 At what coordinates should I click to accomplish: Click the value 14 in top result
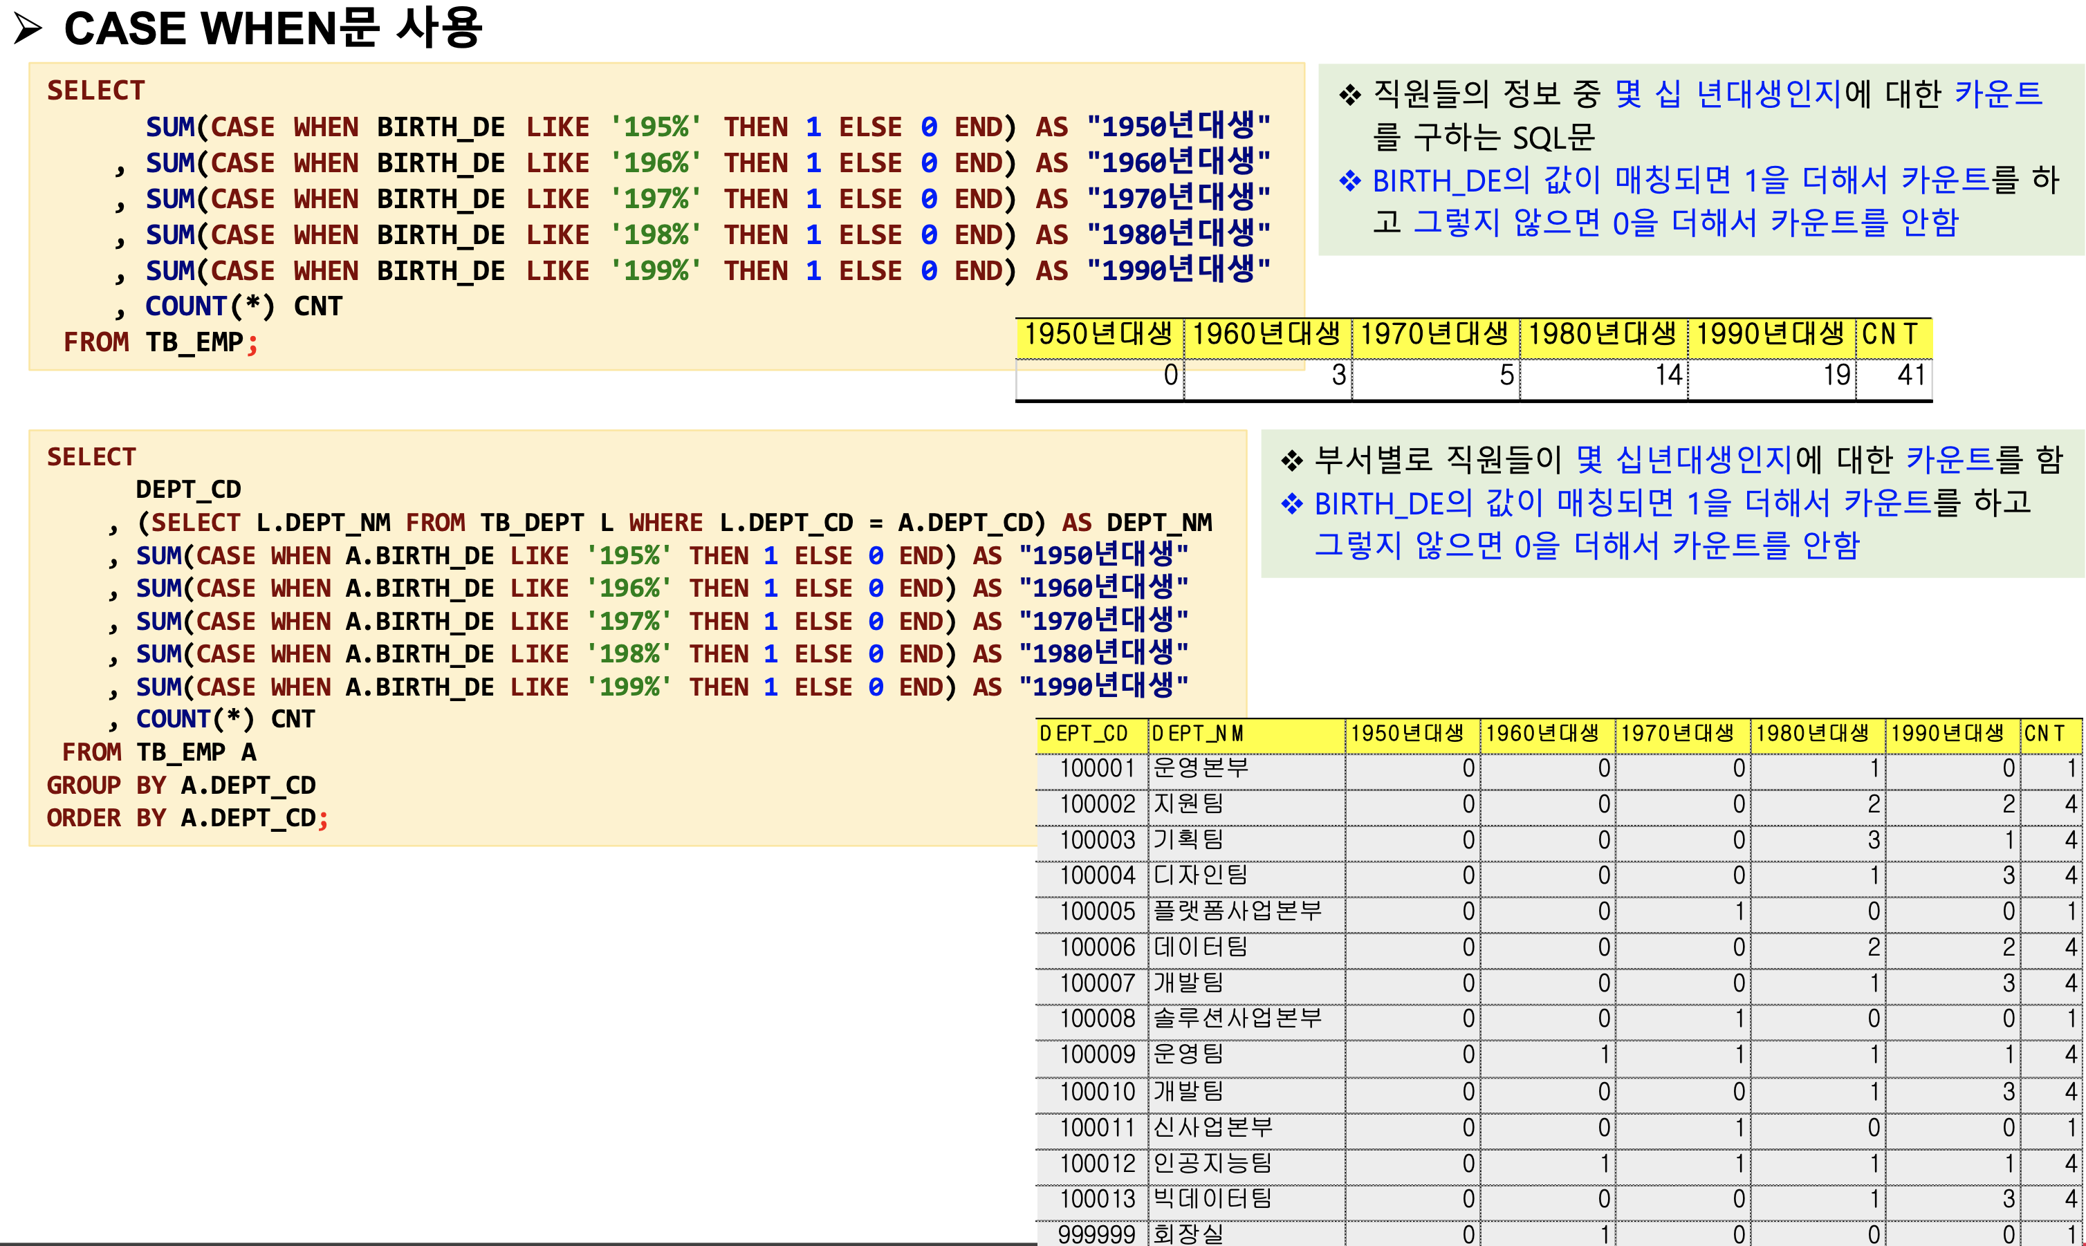(1669, 375)
